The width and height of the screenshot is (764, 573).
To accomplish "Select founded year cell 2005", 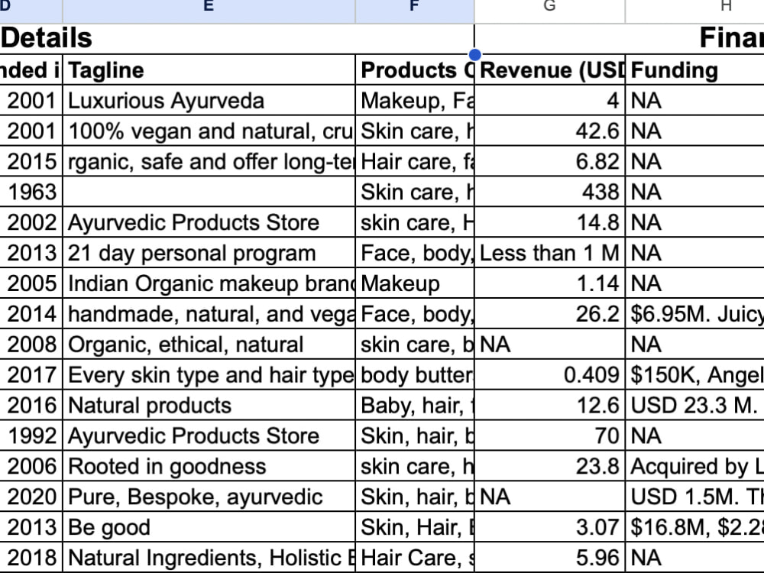I will point(31,283).
